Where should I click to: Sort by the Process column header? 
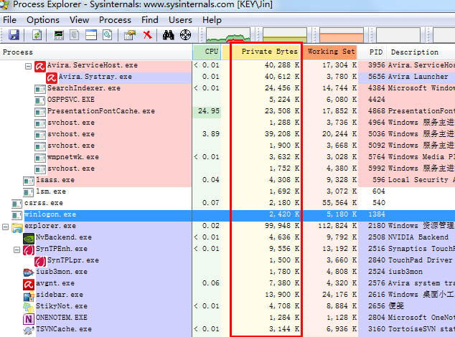point(96,52)
